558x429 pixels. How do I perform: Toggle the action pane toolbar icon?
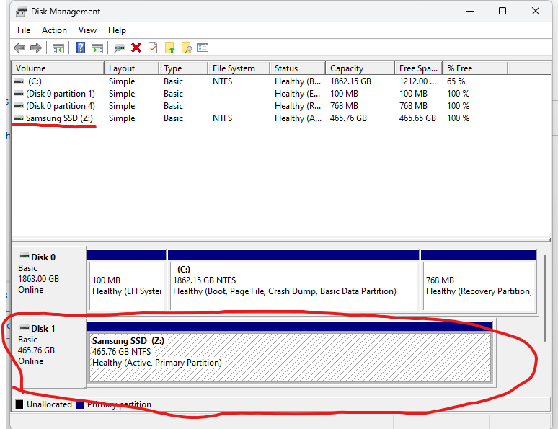tap(97, 48)
